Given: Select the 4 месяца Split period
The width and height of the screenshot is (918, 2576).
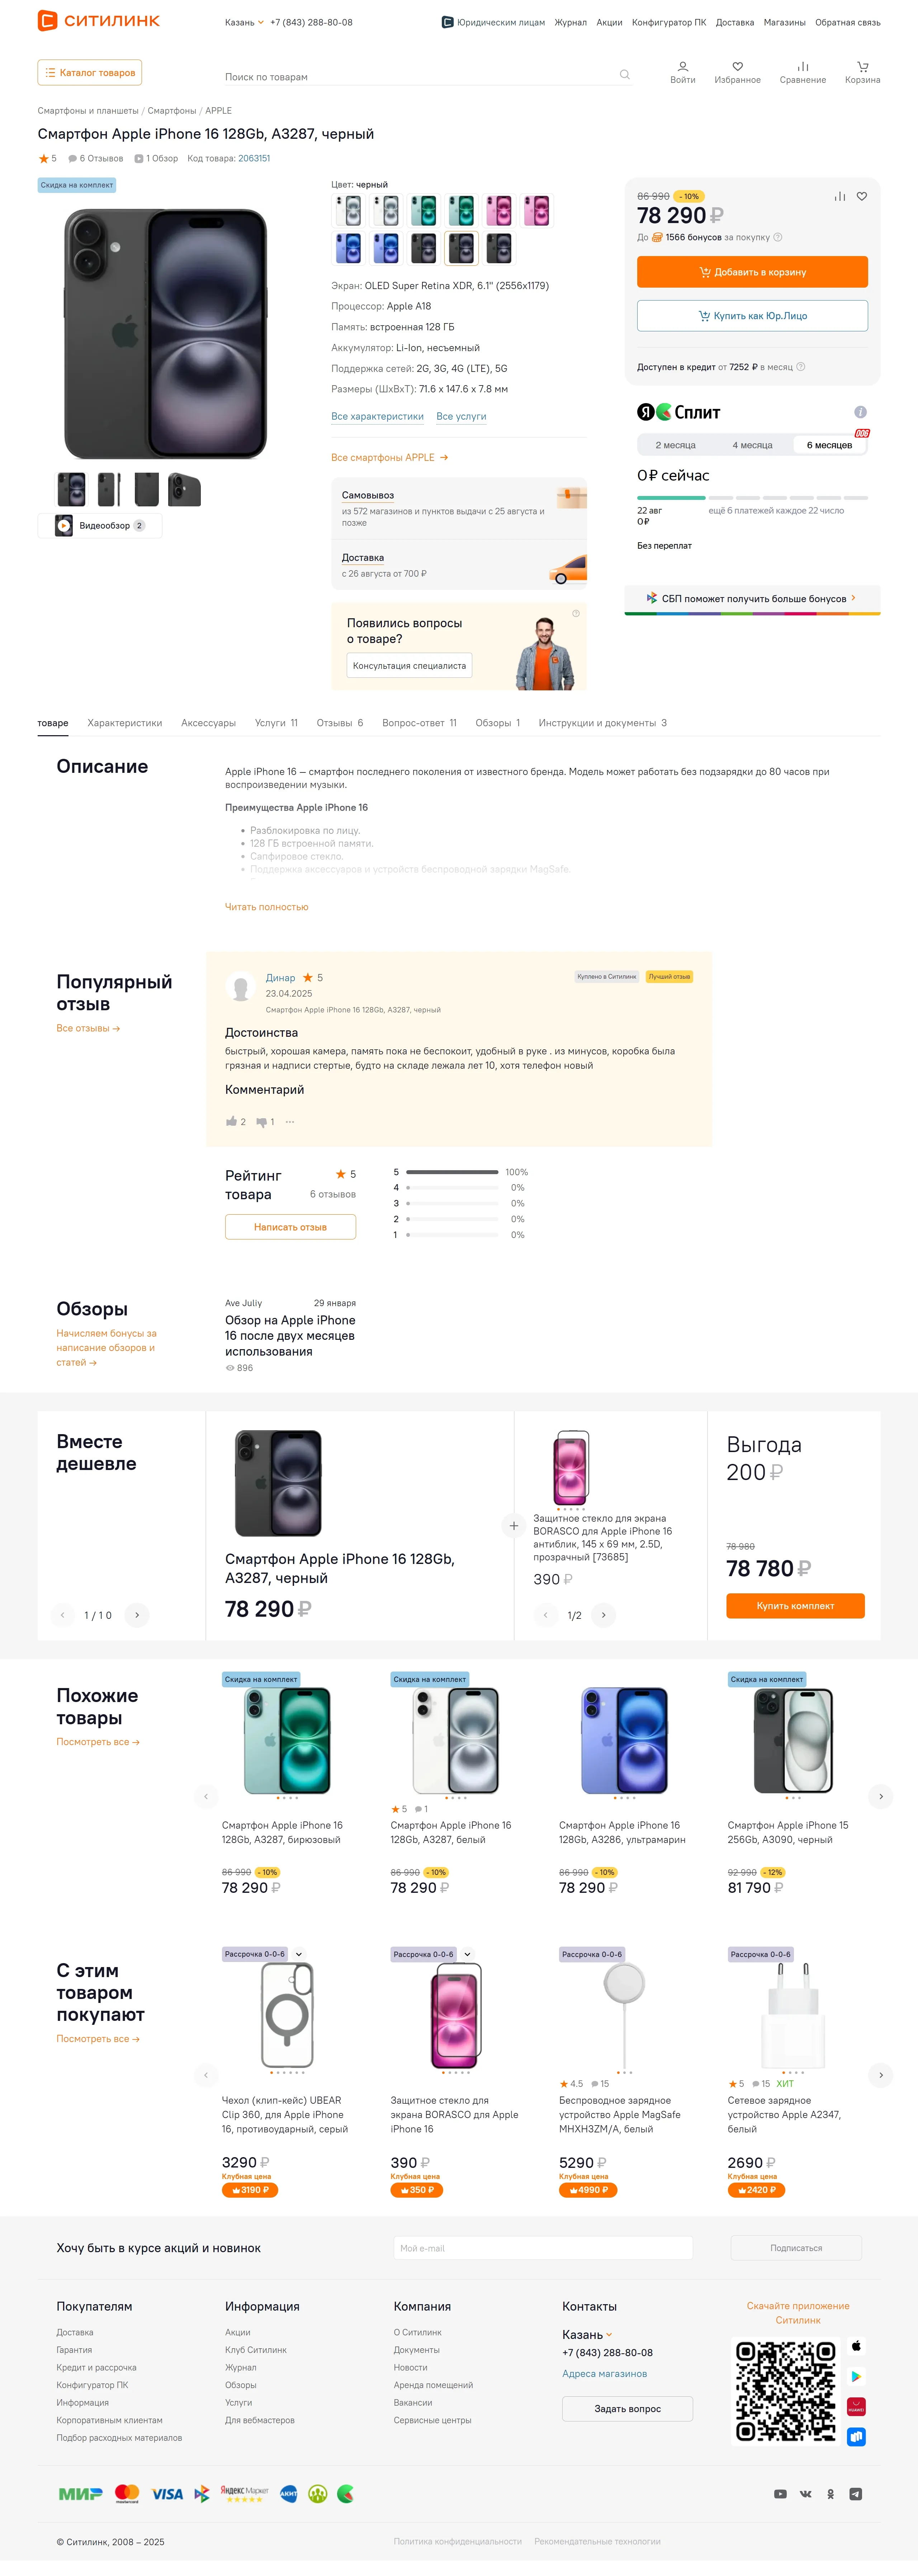Looking at the screenshot, I should [x=752, y=445].
